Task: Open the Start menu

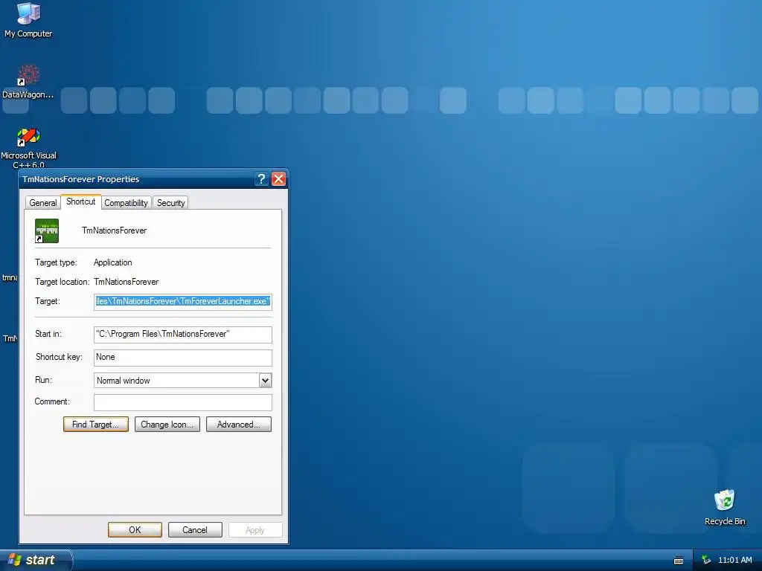Action: (x=35, y=560)
